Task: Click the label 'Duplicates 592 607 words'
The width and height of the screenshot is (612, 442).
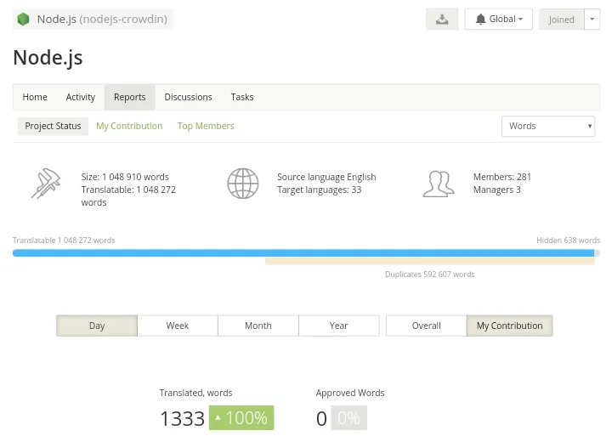Action: [x=430, y=274]
